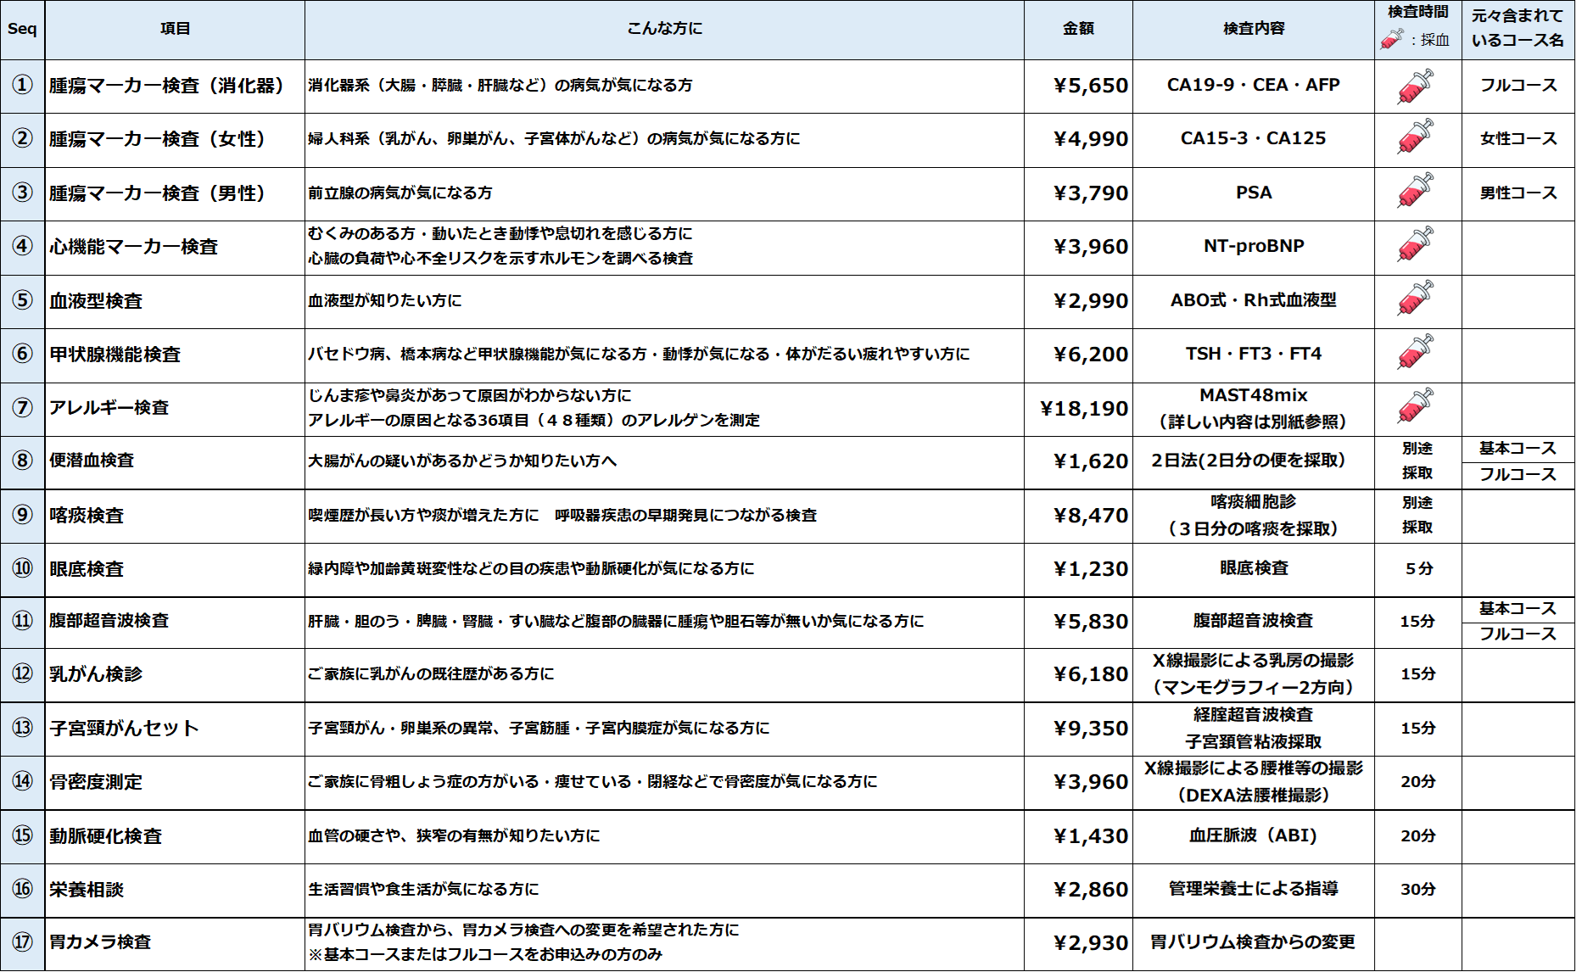Screen dimensions: 1576x972
Task: Select the 金額 column header
Action: [x=1078, y=30]
